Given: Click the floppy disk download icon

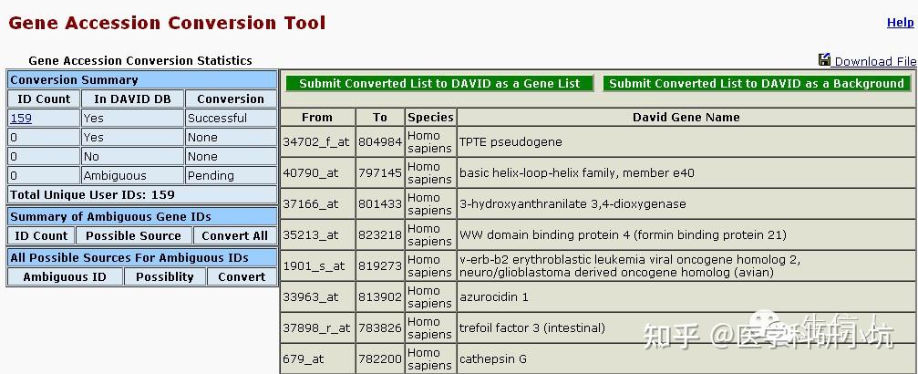Looking at the screenshot, I should pos(824,60).
